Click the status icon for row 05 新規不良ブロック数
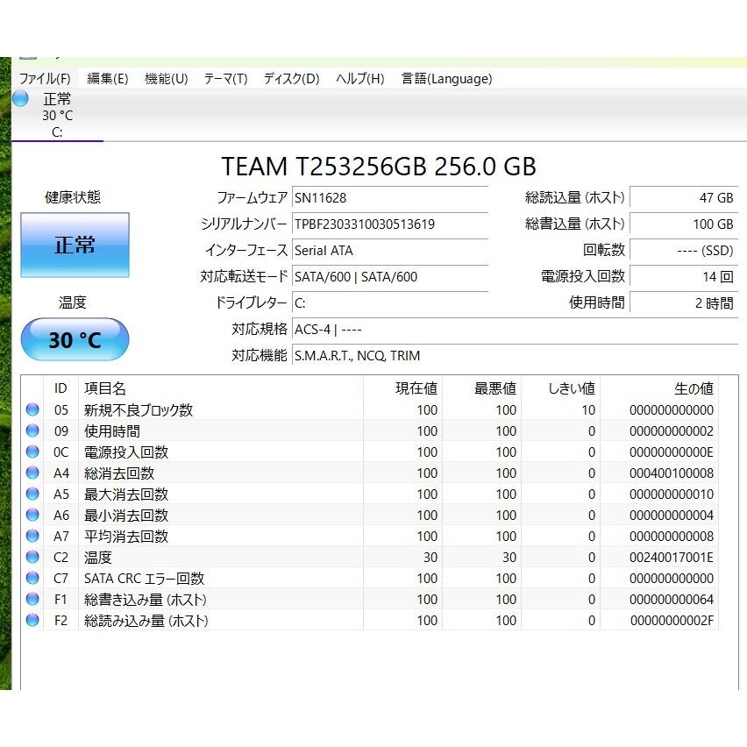This screenshot has width=747, height=747. click(32, 409)
